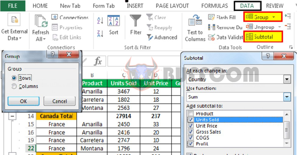Select cell with value 27914
This screenshot has height=155, width=297.
(123, 116)
